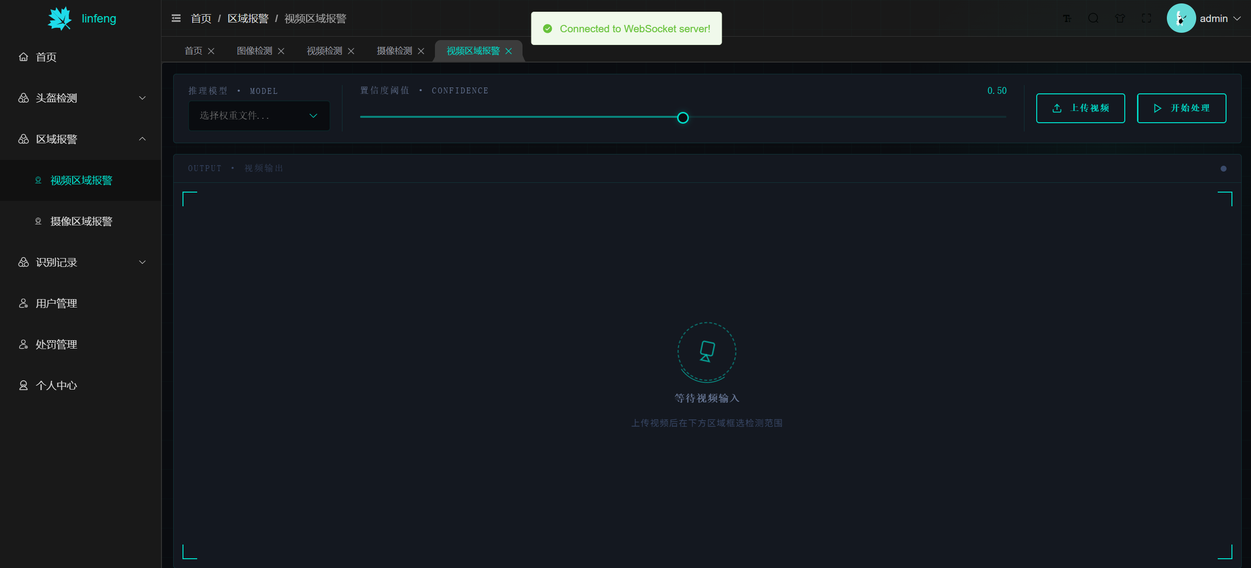Screen dimensions: 1251x568
Task: Click the 首页 breadcrumb link
Action: click(x=201, y=19)
